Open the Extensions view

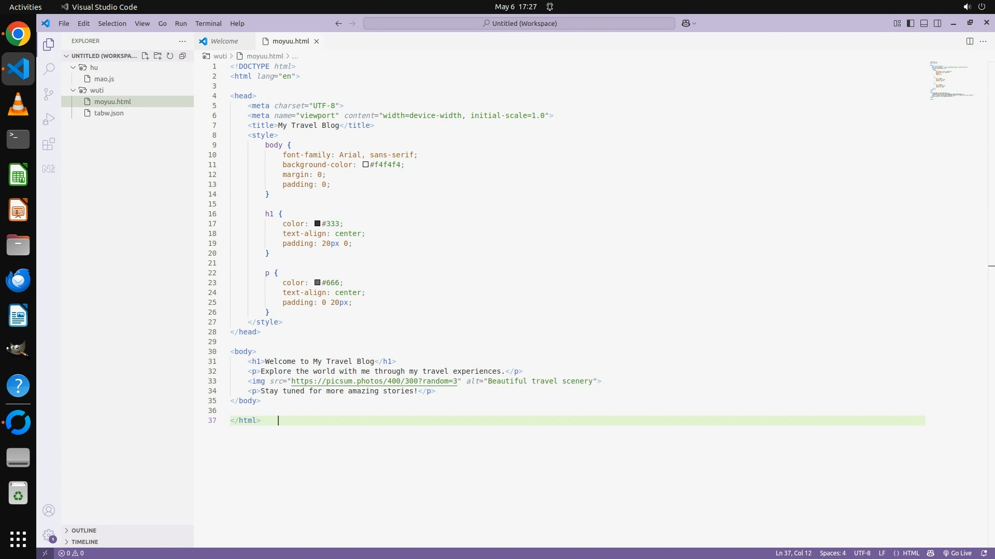coord(49,144)
